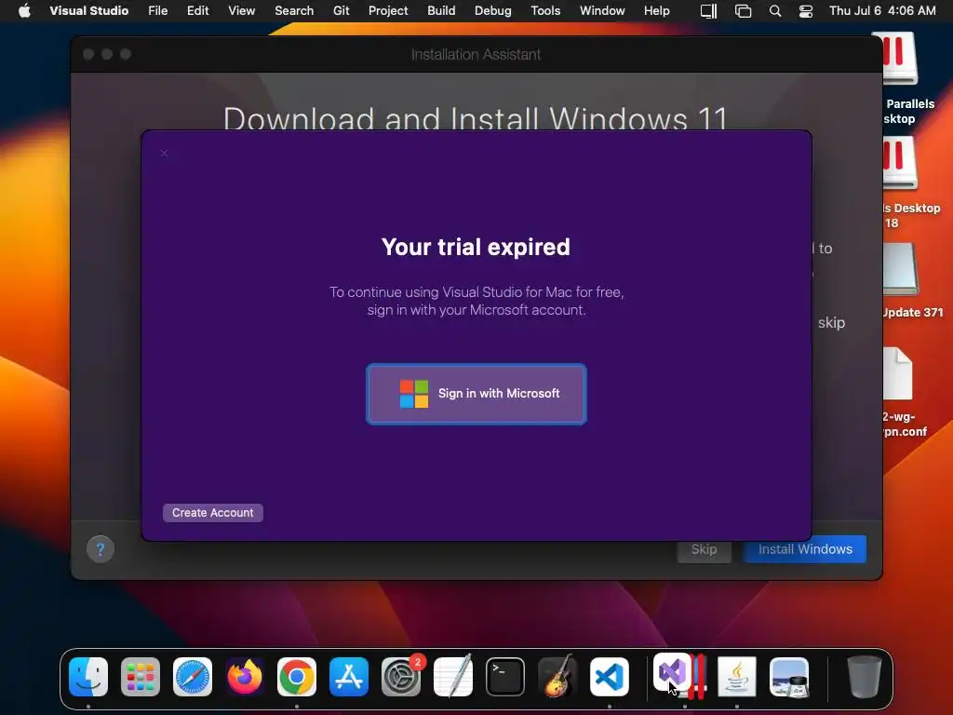The height and width of the screenshot is (715, 953).
Task: Click the screen mirroring menu bar icon
Action: point(743,10)
